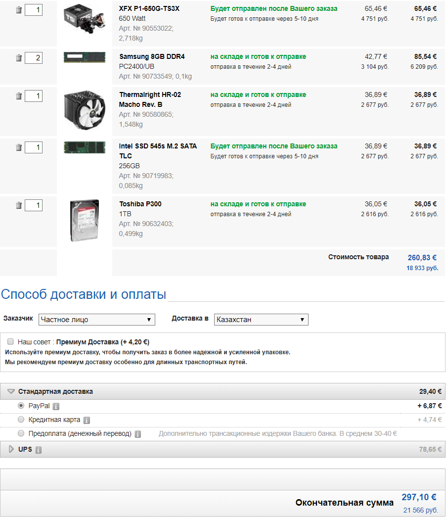Click trash icon for Thermalright HR-02 Macho
The image size is (446, 517).
19,96
